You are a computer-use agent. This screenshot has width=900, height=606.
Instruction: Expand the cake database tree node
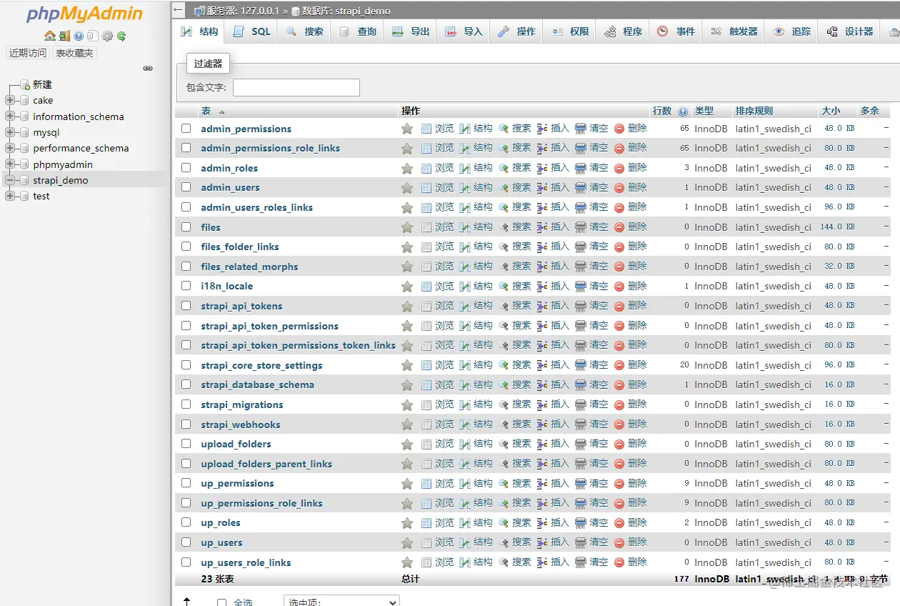[x=10, y=100]
